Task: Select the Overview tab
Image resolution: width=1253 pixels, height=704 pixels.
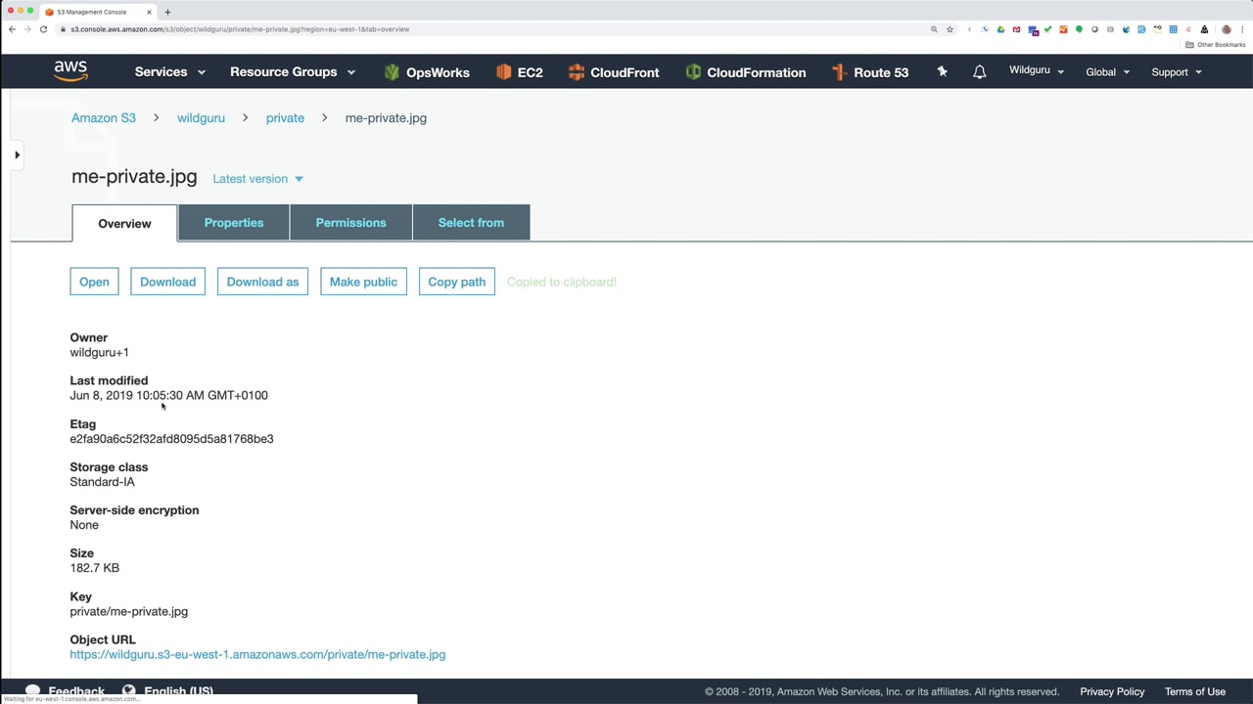Action: (x=124, y=223)
